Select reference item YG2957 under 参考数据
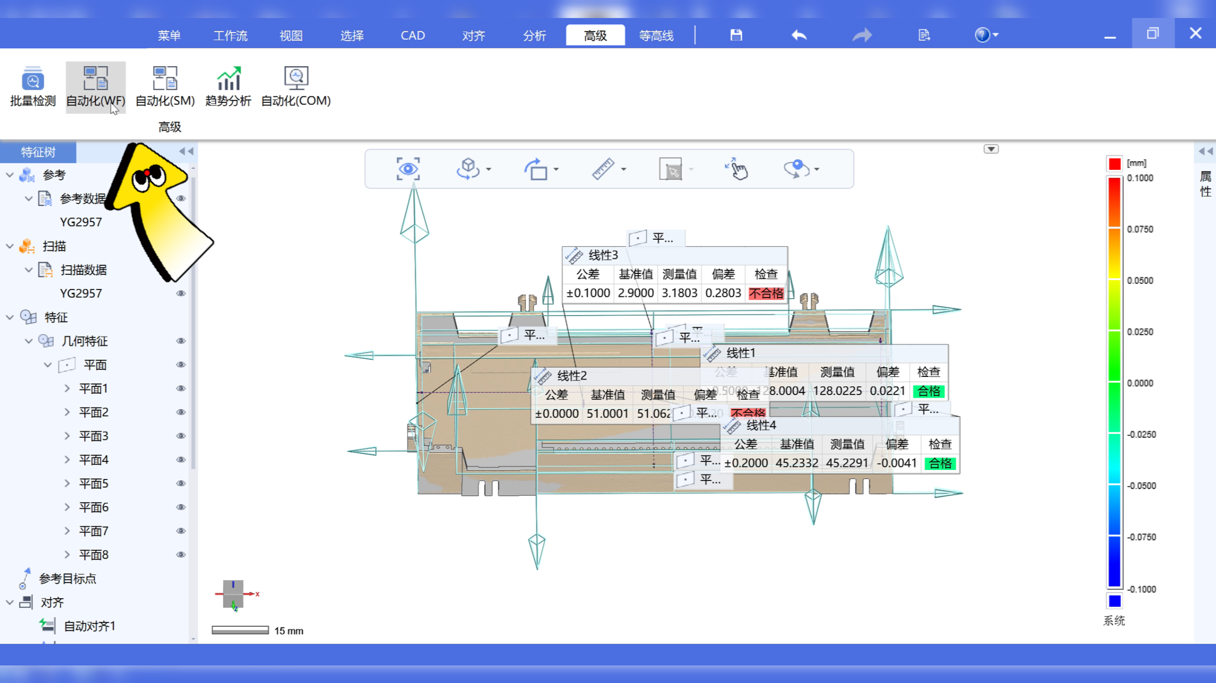This screenshot has height=683, width=1216. point(81,222)
